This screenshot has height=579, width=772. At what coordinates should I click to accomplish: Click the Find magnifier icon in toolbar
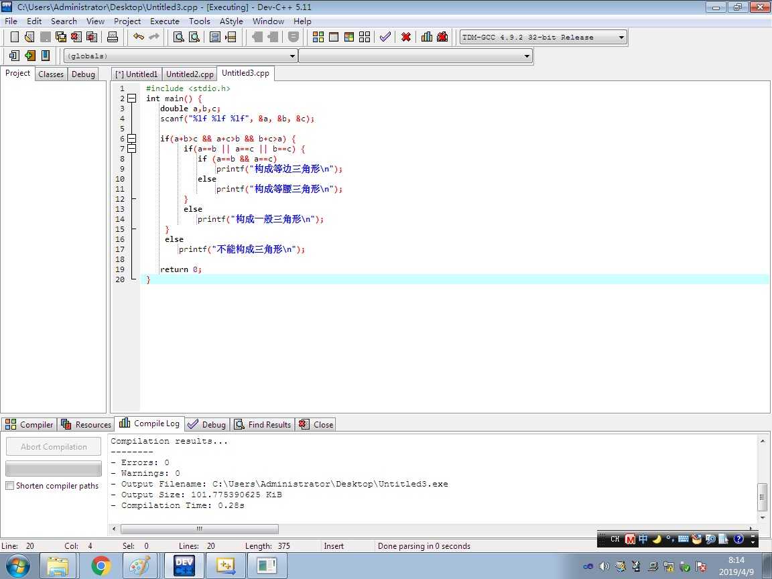tap(179, 37)
